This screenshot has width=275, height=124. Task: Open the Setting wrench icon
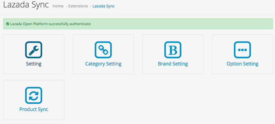coord(34,50)
